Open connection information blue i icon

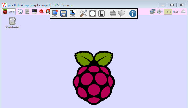click(133, 14)
